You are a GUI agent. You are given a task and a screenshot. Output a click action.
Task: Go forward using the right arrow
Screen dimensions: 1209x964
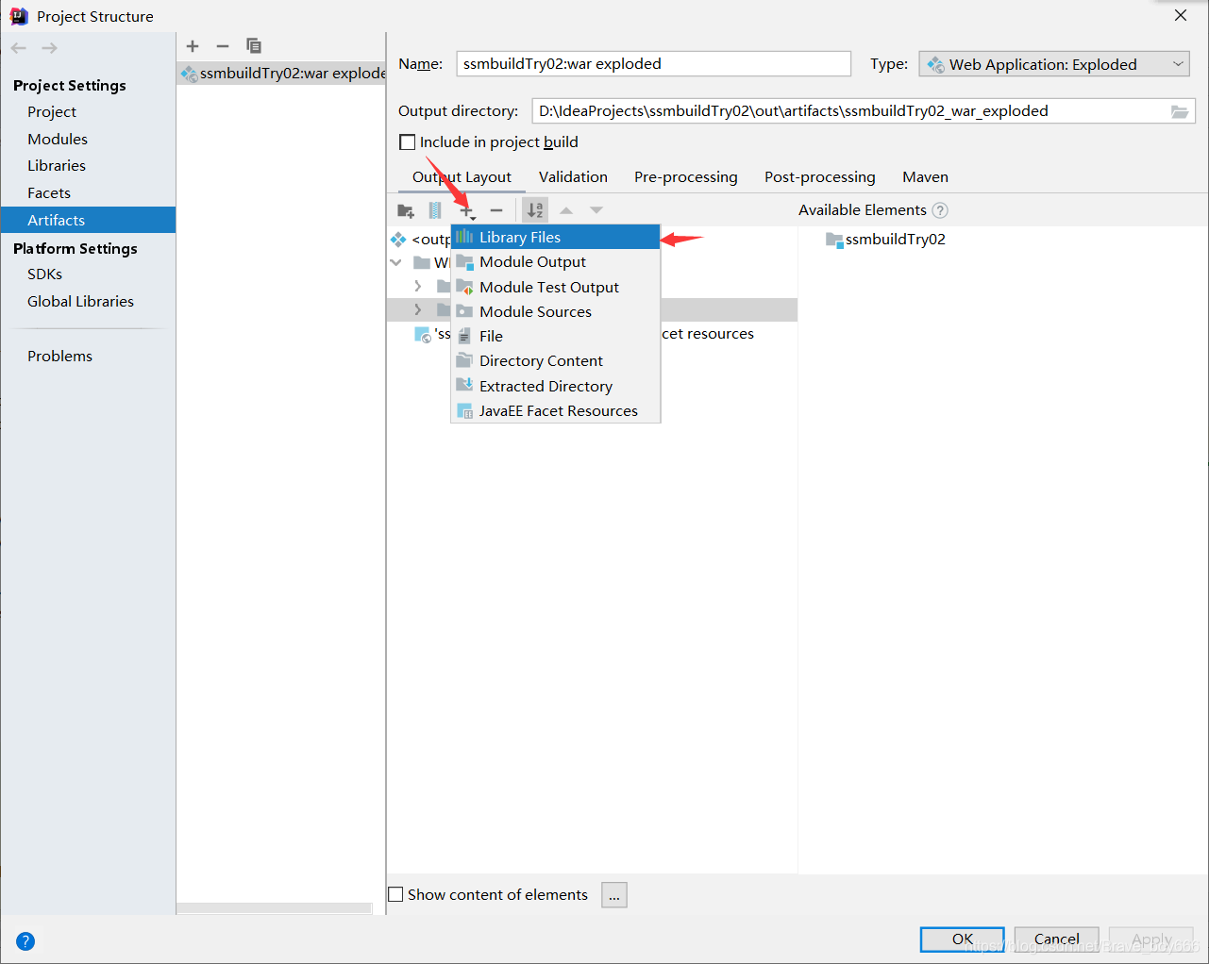coord(50,48)
